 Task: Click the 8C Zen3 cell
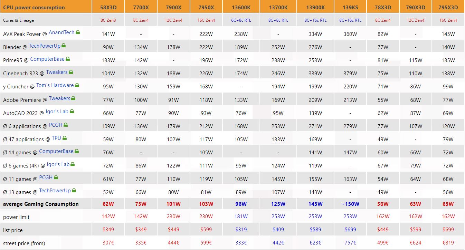[x=108, y=20]
